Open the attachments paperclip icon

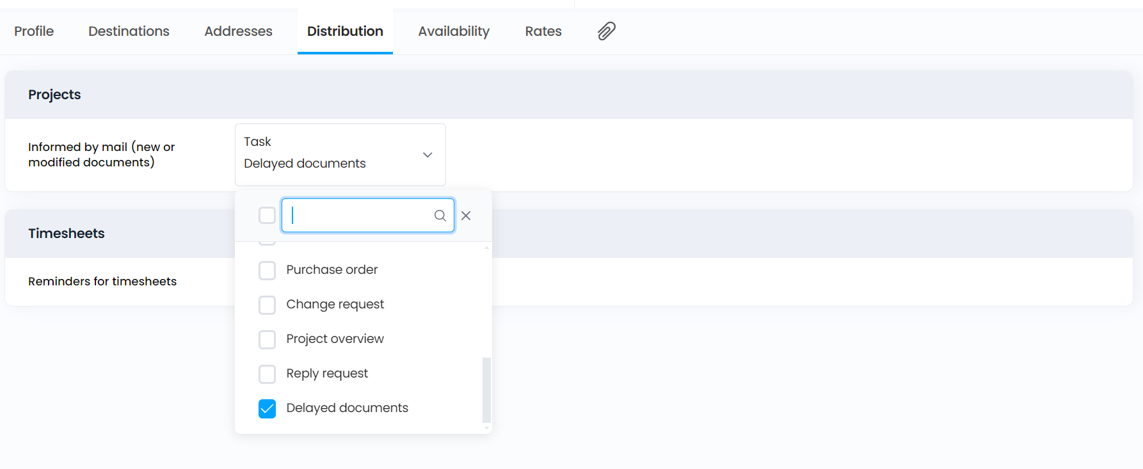tap(606, 31)
